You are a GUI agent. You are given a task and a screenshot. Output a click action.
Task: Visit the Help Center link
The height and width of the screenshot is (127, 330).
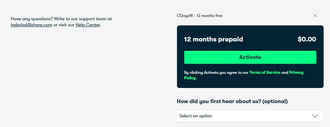tap(88, 25)
